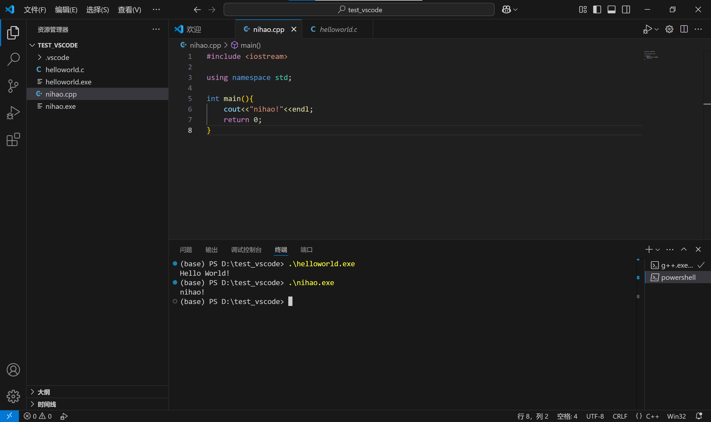Click the Accounts icon in the sidebar
Screen dimensions: 711x422
tap(13, 370)
